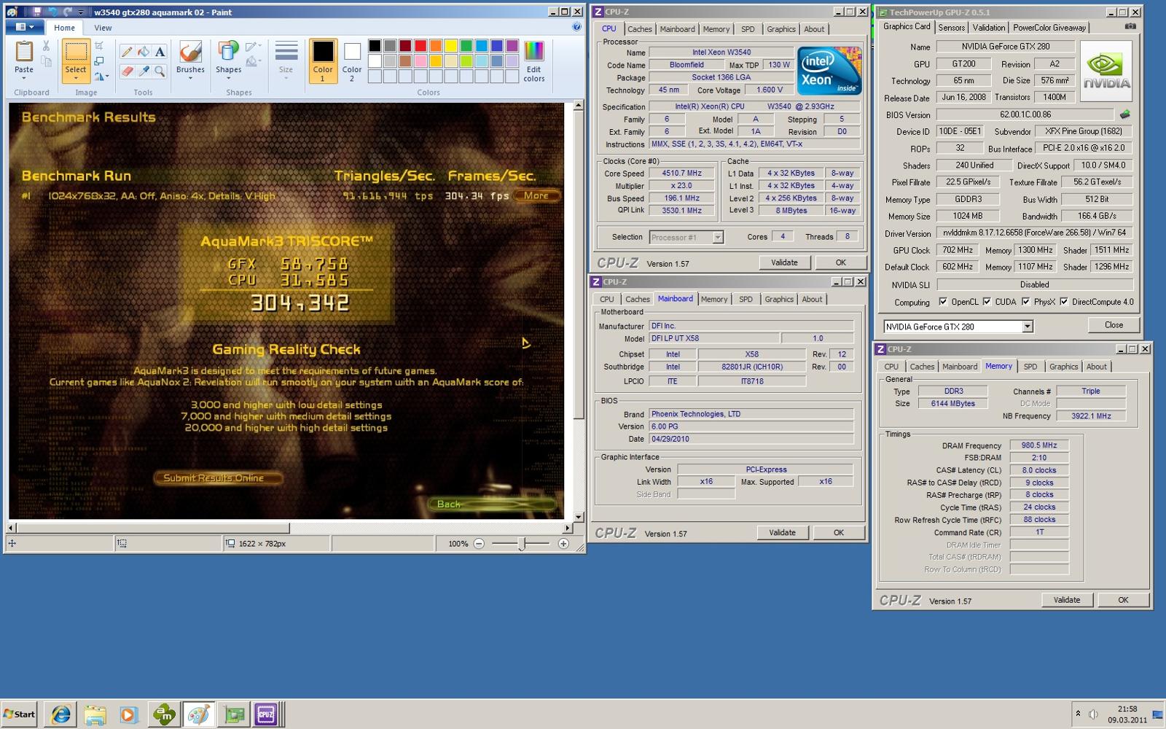
Task: Click the Cut scissors icon
Action: coord(46,46)
